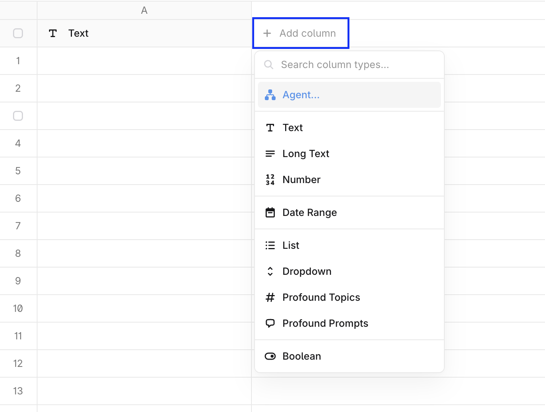Select row number 4
545x412 pixels.
[x=18, y=143]
